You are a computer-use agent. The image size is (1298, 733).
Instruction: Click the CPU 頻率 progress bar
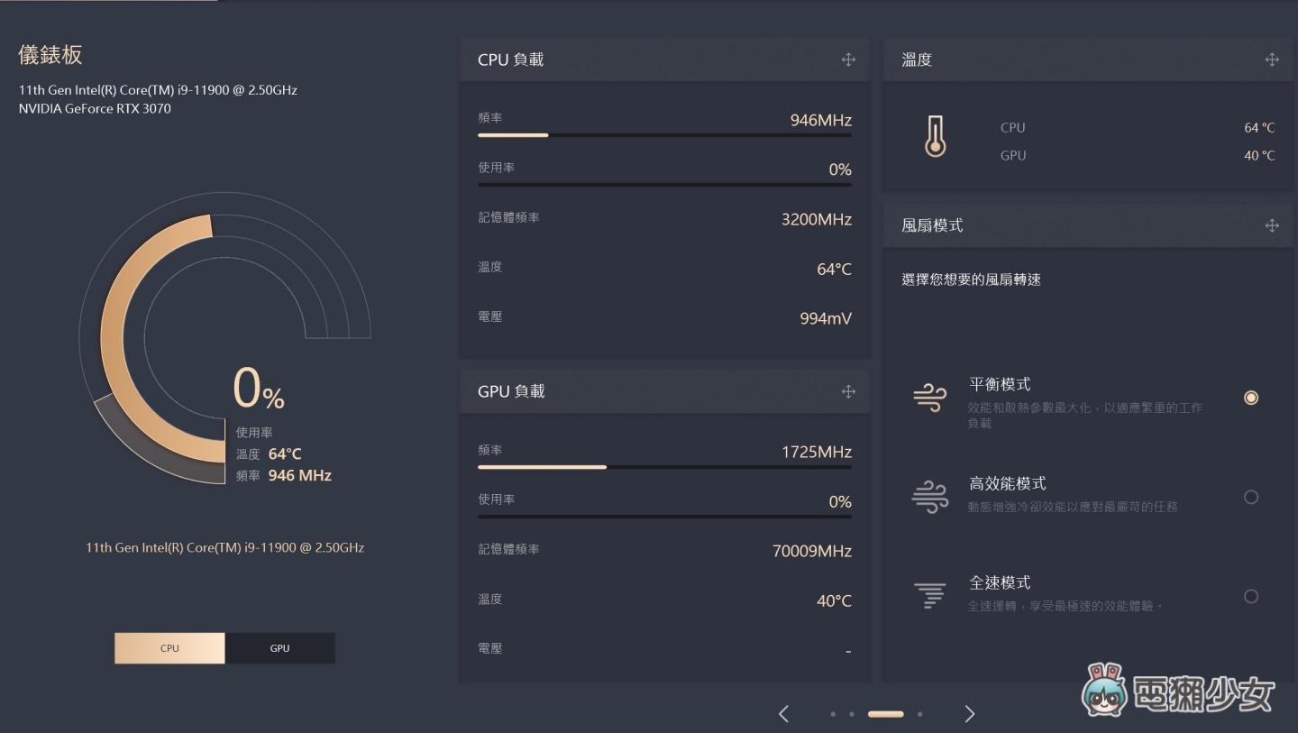pyautogui.click(x=664, y=135)
